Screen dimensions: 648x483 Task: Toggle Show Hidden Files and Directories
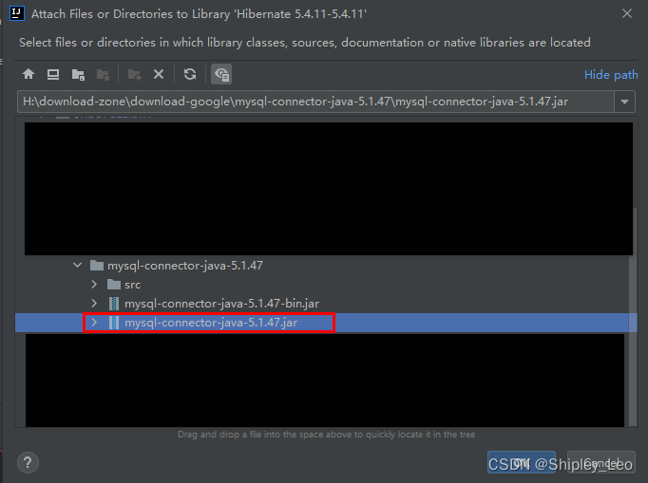221,74
